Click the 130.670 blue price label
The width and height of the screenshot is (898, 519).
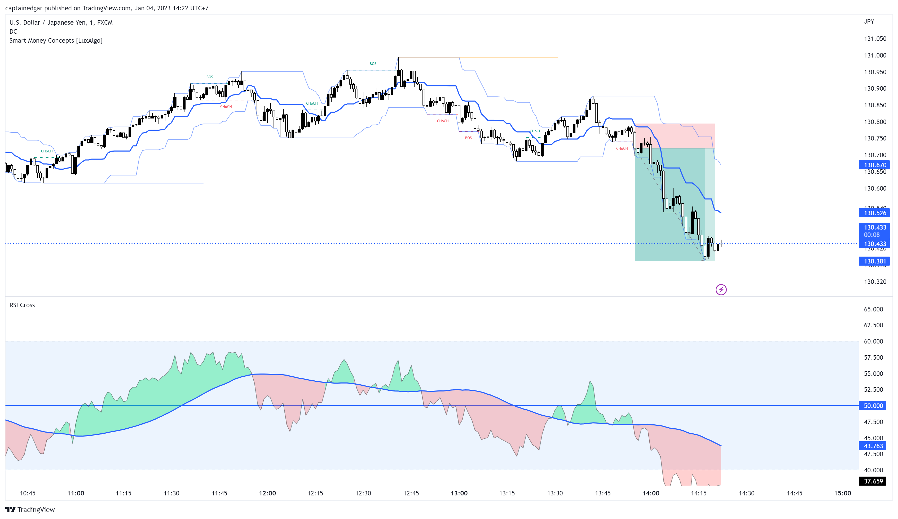point(874,165)
